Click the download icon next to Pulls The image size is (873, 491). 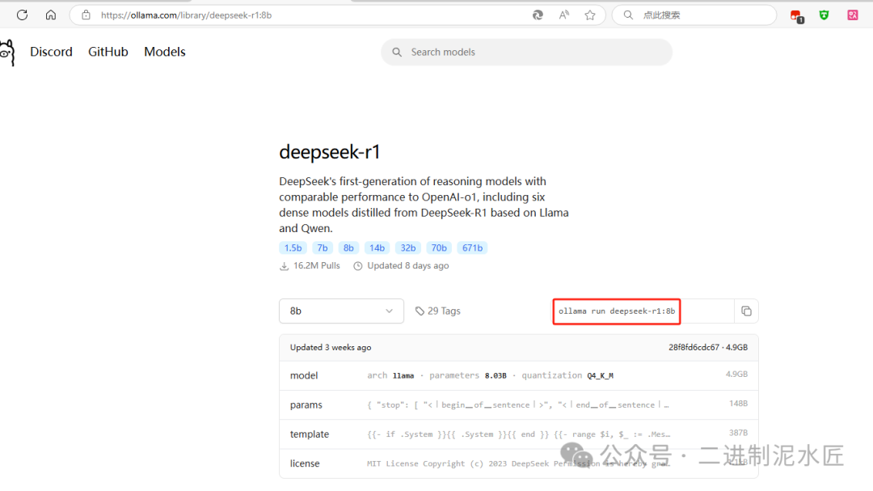[284, 266]
